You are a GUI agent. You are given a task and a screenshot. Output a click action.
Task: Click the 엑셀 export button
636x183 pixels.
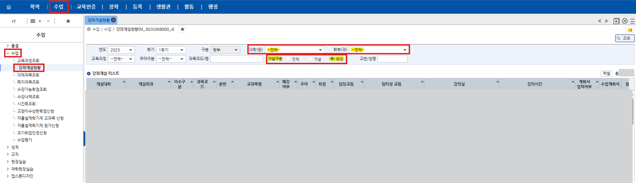[x=606, y=73]
